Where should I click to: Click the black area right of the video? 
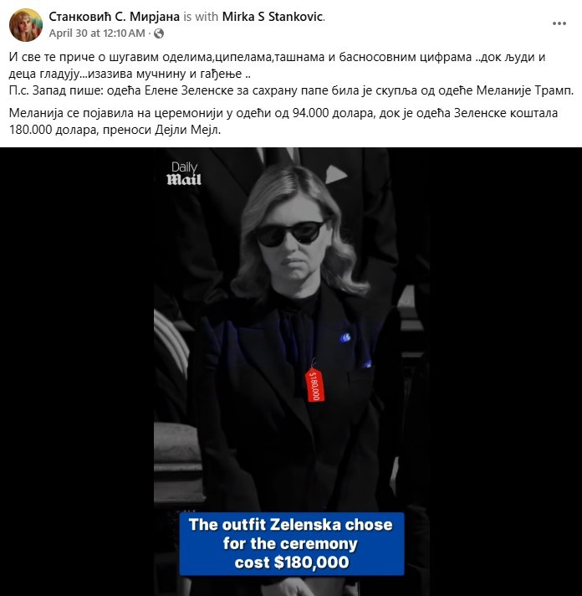[x=506, y=372]
